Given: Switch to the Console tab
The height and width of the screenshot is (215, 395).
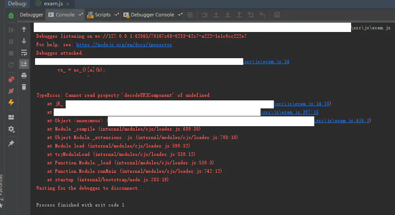Looking at the screenshot, I should 62,15.
